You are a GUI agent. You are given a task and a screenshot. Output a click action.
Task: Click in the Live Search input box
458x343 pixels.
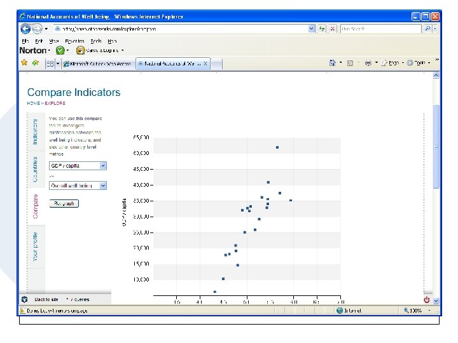(380, 29)
